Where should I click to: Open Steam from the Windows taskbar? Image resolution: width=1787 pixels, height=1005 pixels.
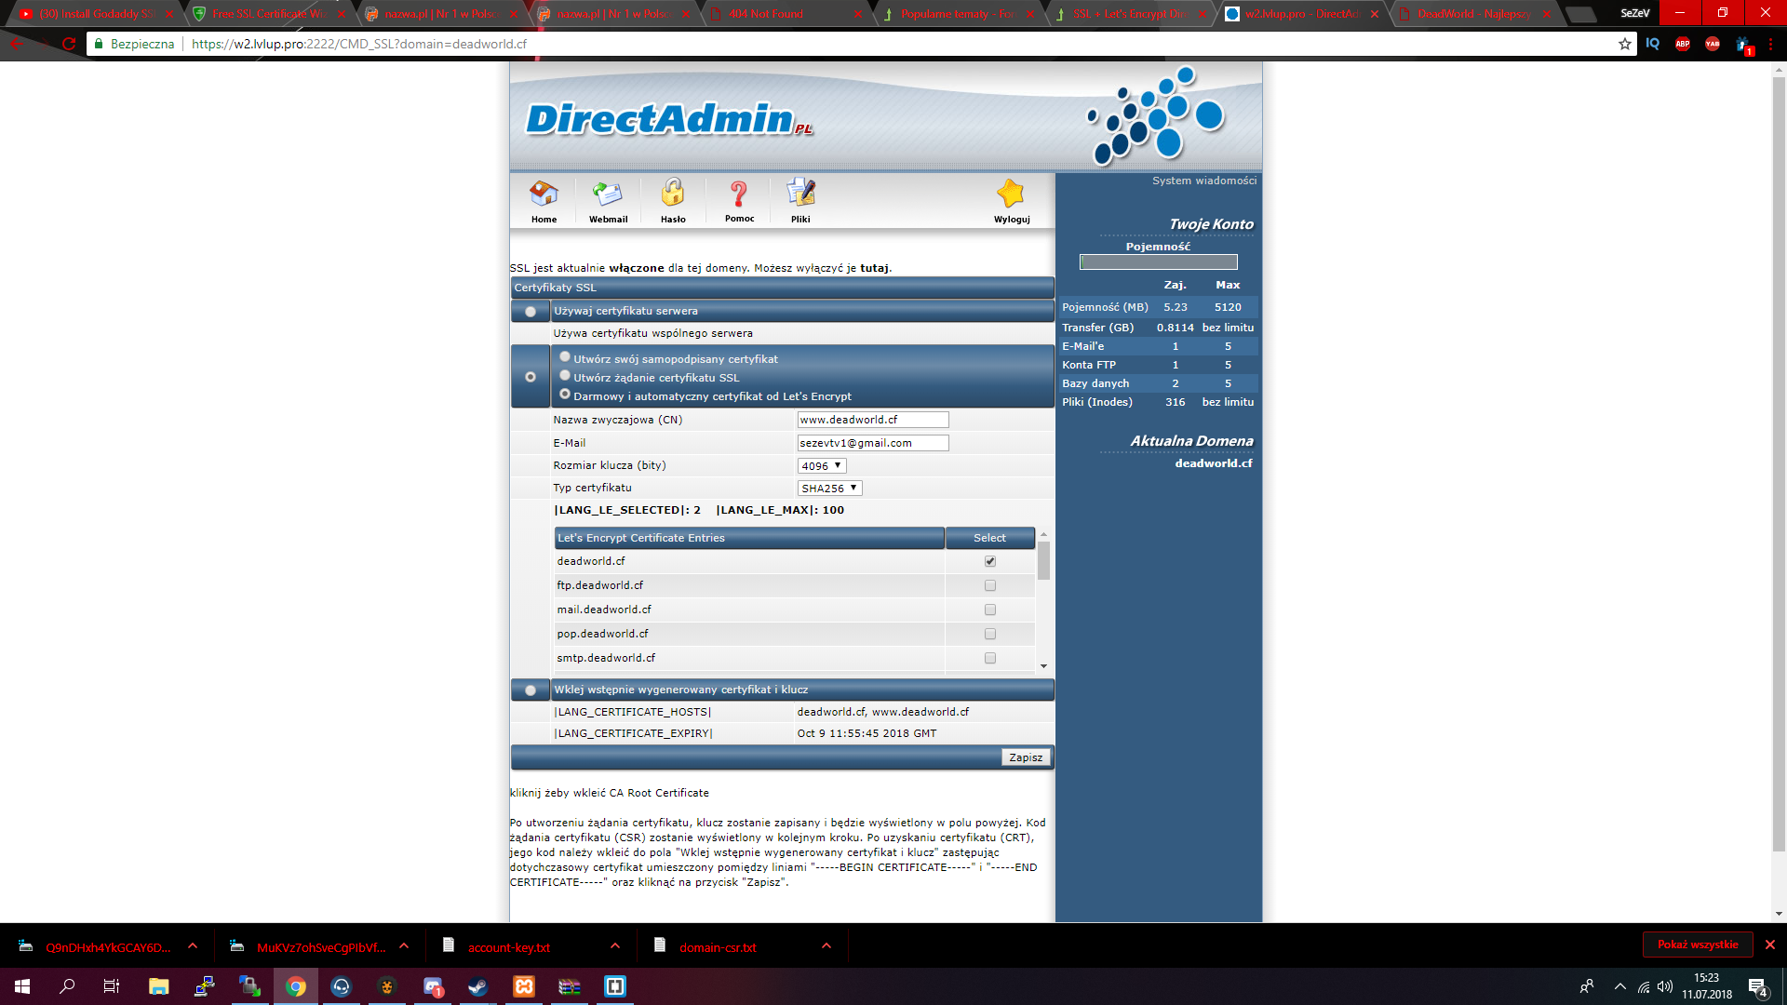[478, 986]
